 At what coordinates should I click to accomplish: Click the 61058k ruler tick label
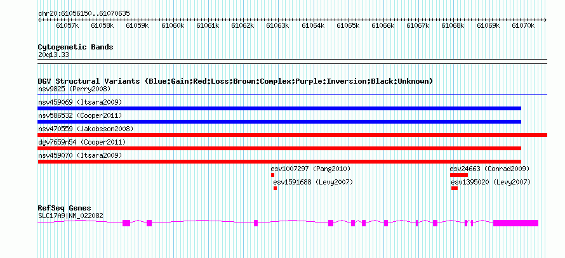click(102, 25)
